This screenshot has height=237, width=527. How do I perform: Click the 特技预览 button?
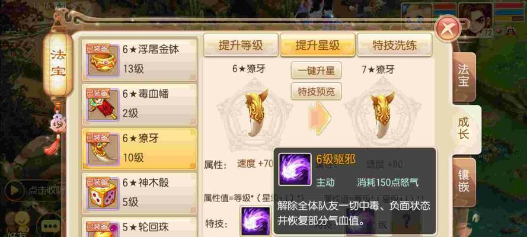(317, 91)
